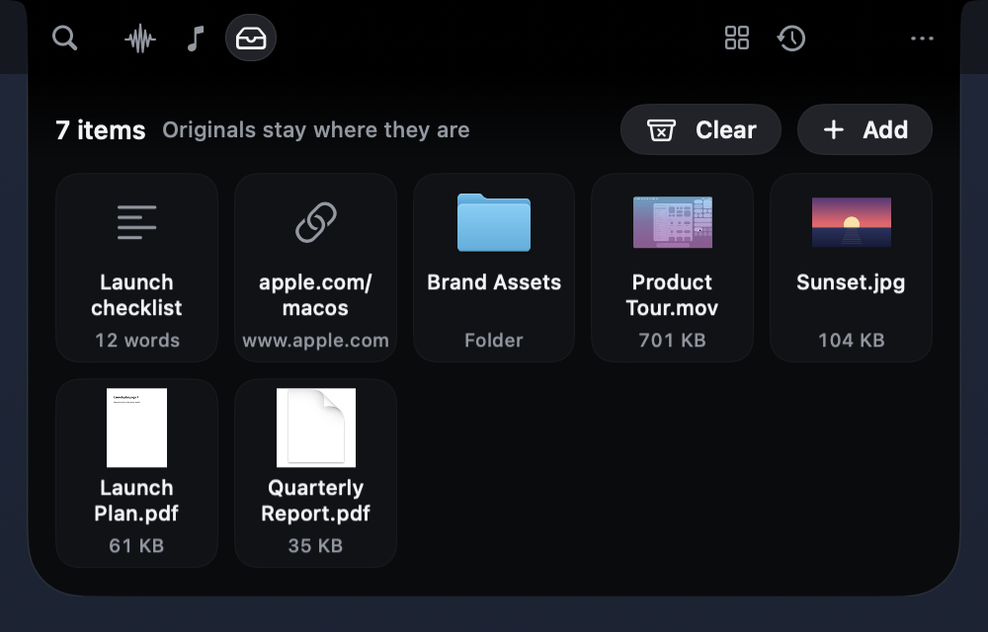988x632 pixels.
Task: Click the '7 items' count label
Action: [100, 130]
